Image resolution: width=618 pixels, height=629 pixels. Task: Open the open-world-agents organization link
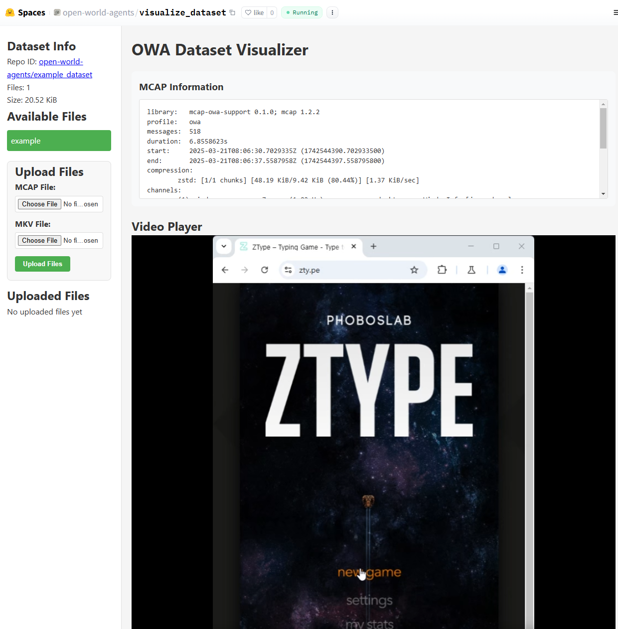[98, 12]
